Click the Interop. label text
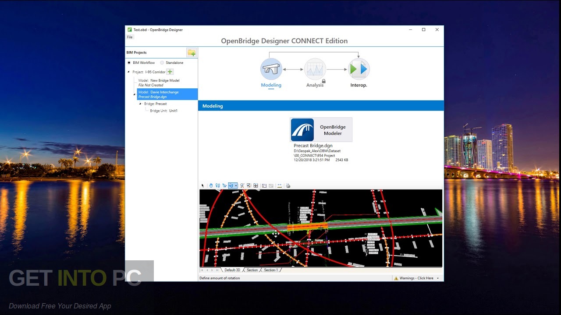This screenshot has width=561, height=315. 359,85
